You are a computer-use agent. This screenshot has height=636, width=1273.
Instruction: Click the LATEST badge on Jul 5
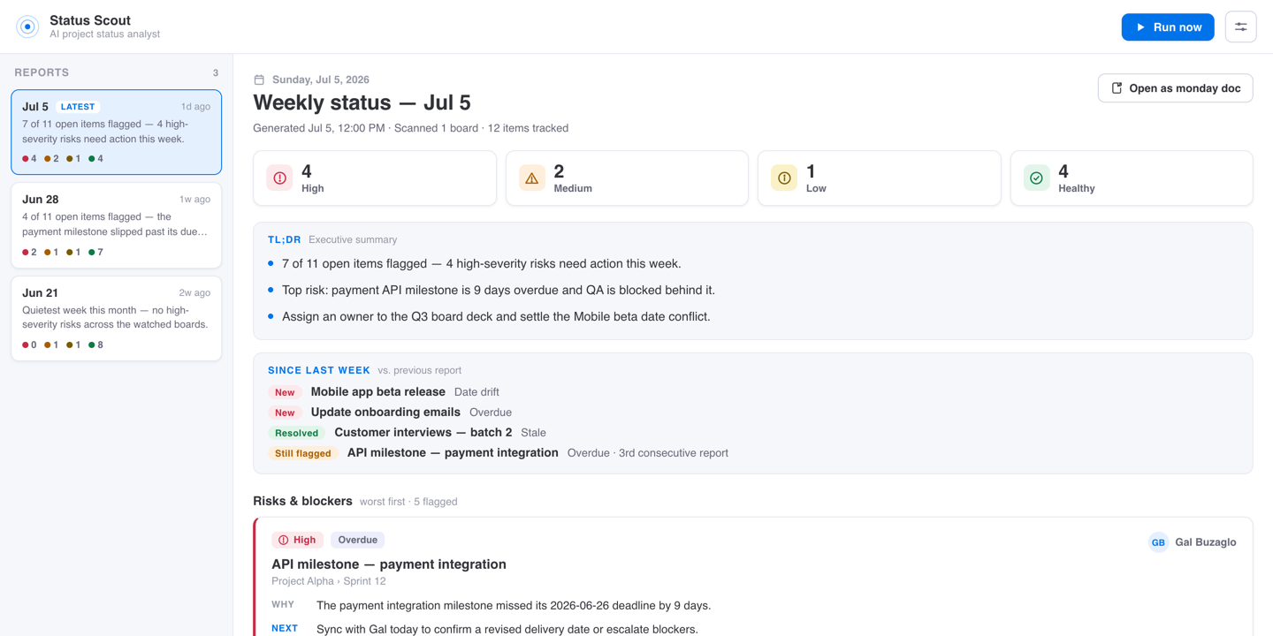pos(78,107)
